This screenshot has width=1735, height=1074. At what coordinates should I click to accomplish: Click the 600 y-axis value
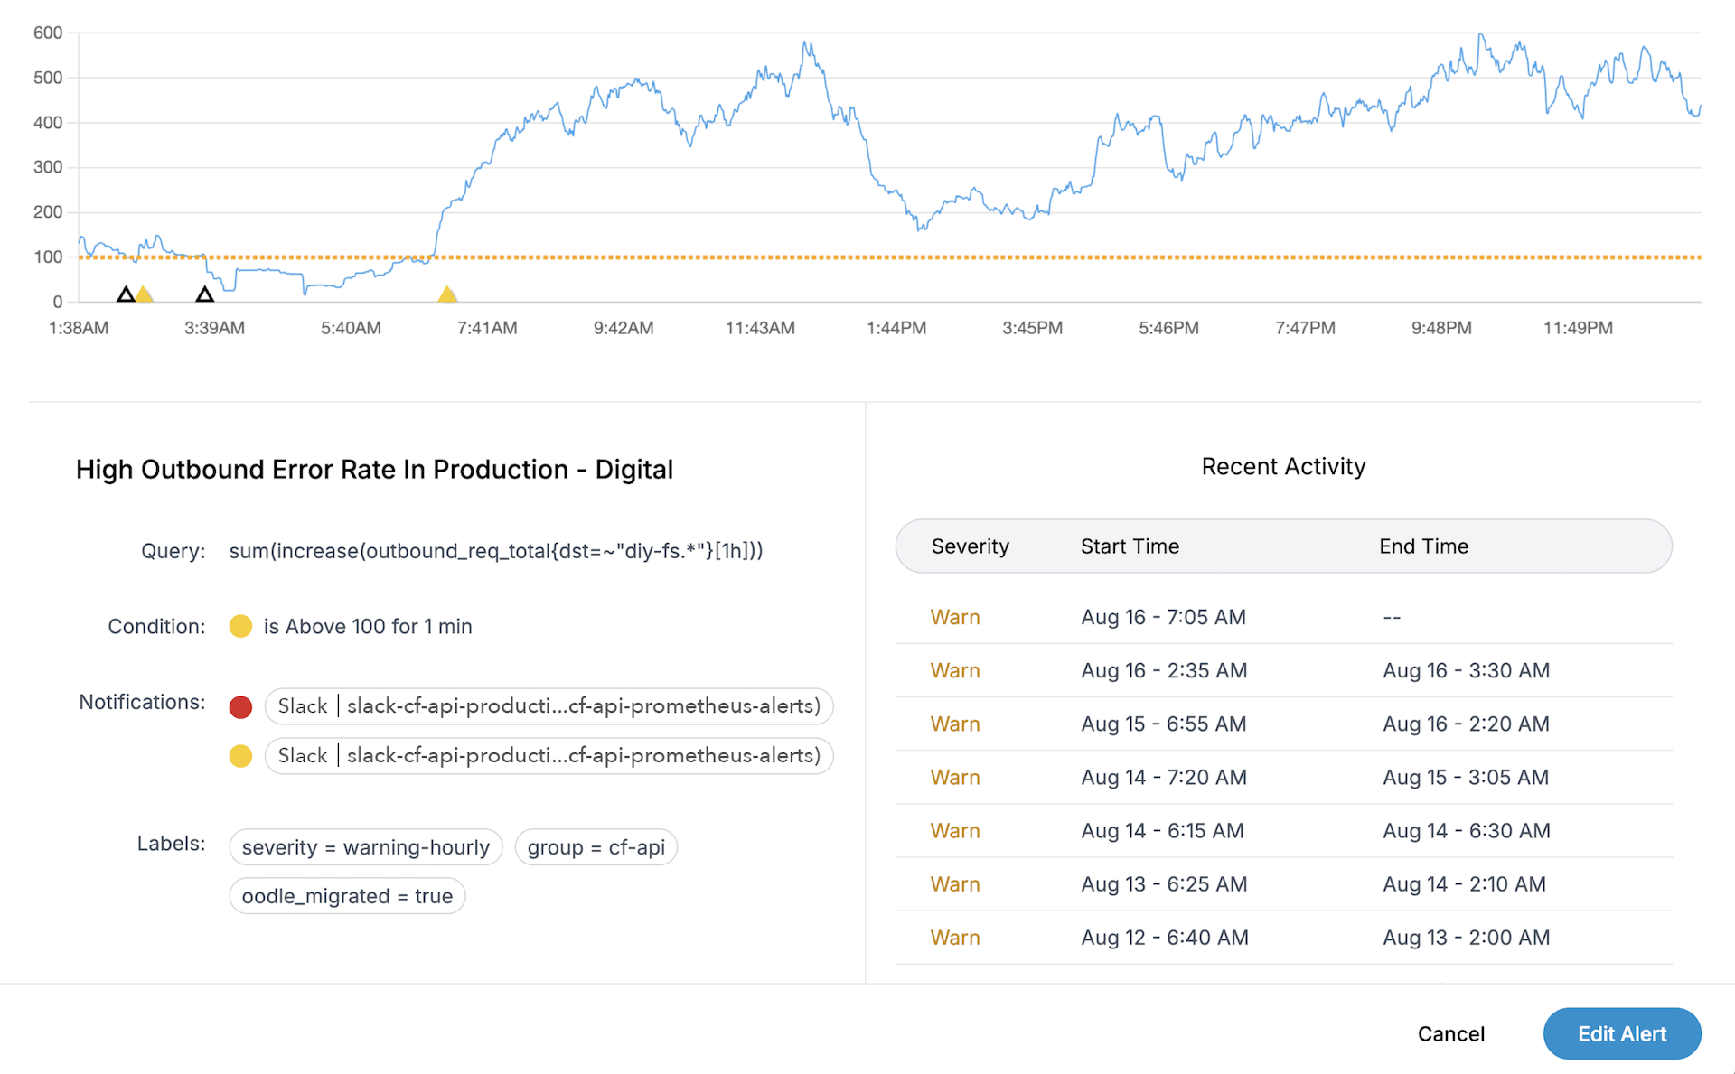[48, 33]
